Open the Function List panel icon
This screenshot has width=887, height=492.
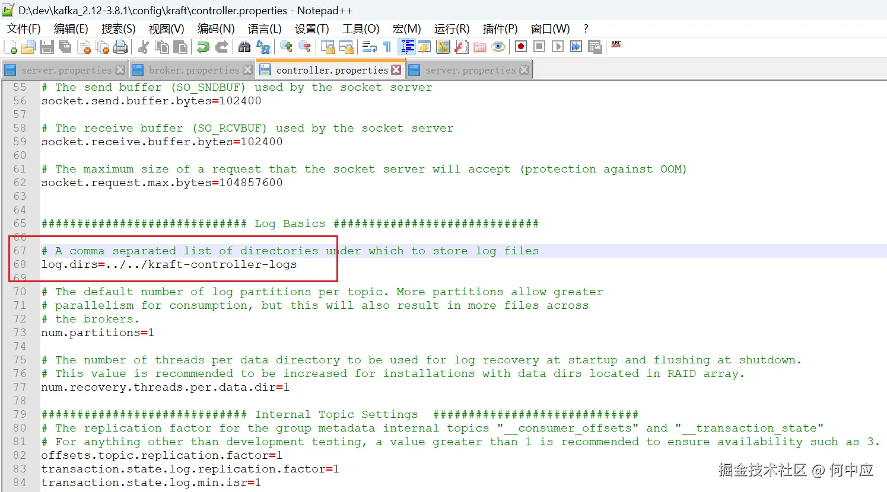(x=461, y=47)
